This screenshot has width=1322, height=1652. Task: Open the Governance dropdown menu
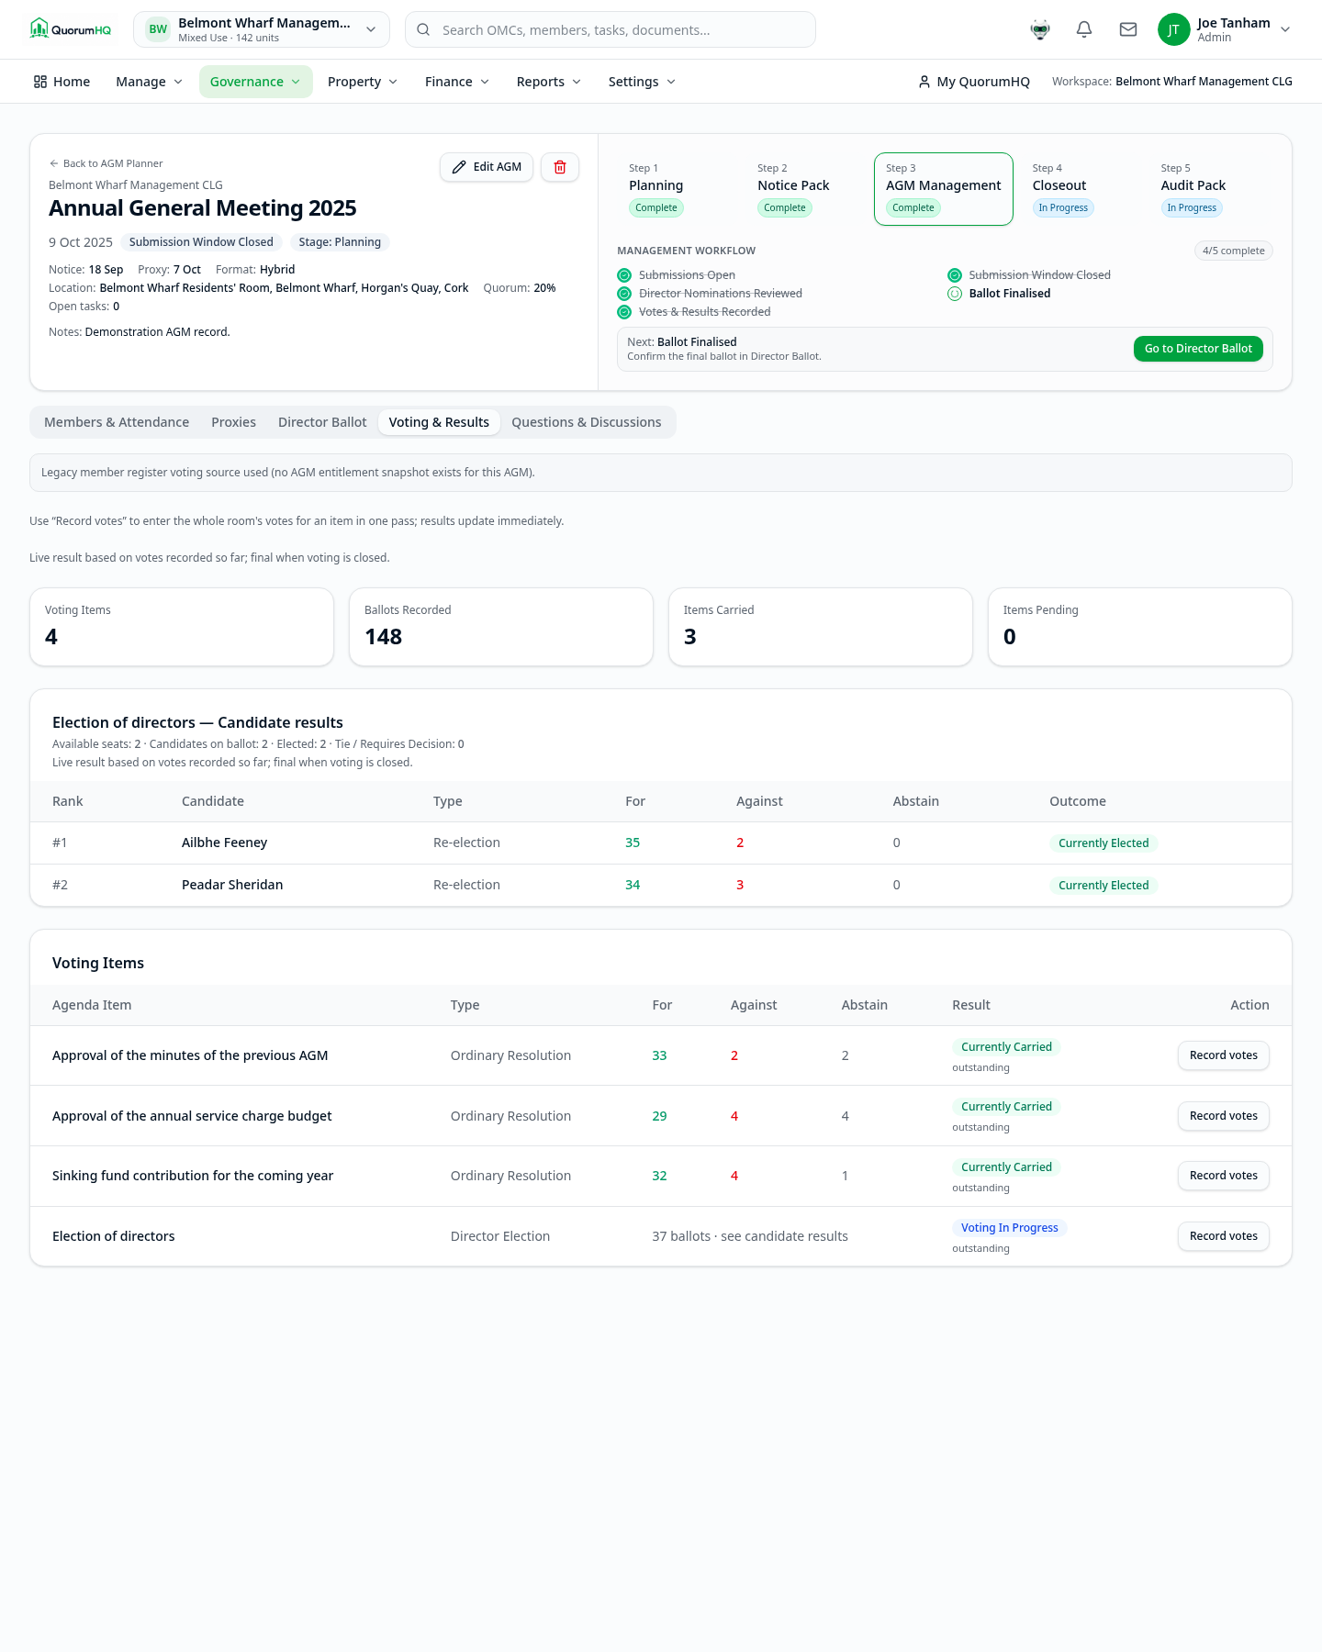point(255,82)
